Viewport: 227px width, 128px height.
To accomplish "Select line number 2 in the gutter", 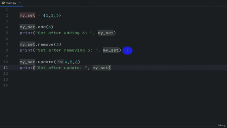I will 7,16.
